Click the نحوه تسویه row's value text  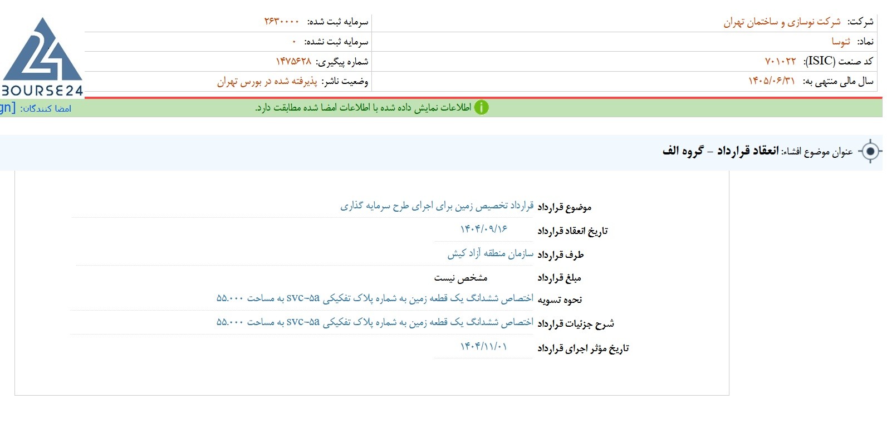pos(375,298)
